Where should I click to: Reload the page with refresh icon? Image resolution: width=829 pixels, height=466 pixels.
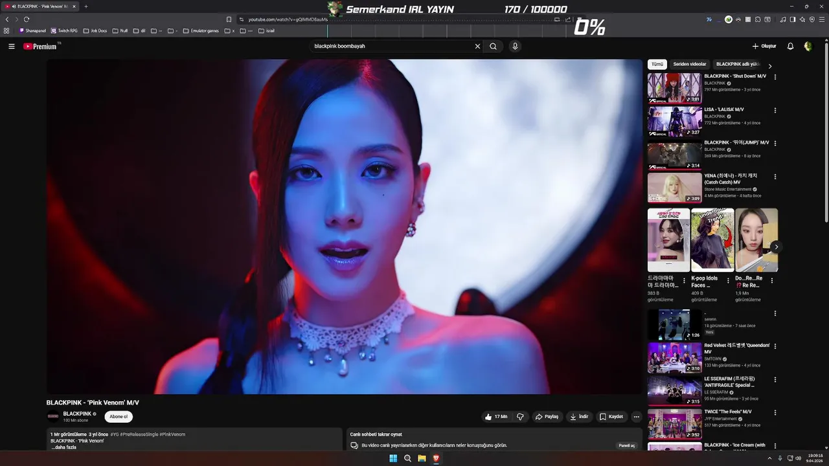(x=27, y=19)
